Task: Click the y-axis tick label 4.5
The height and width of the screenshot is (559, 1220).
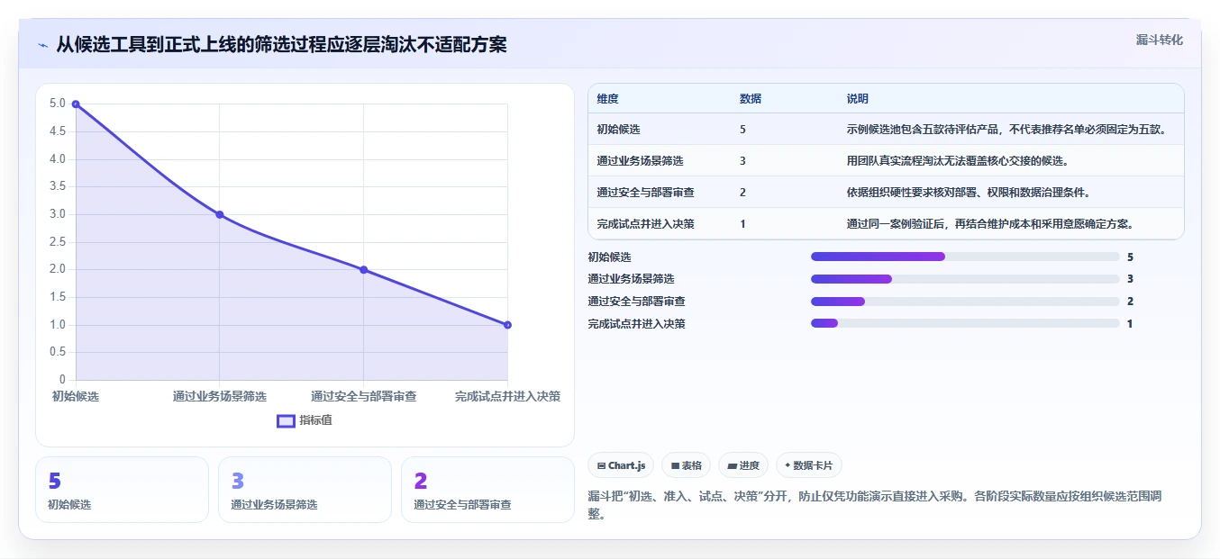Action: 58,131
